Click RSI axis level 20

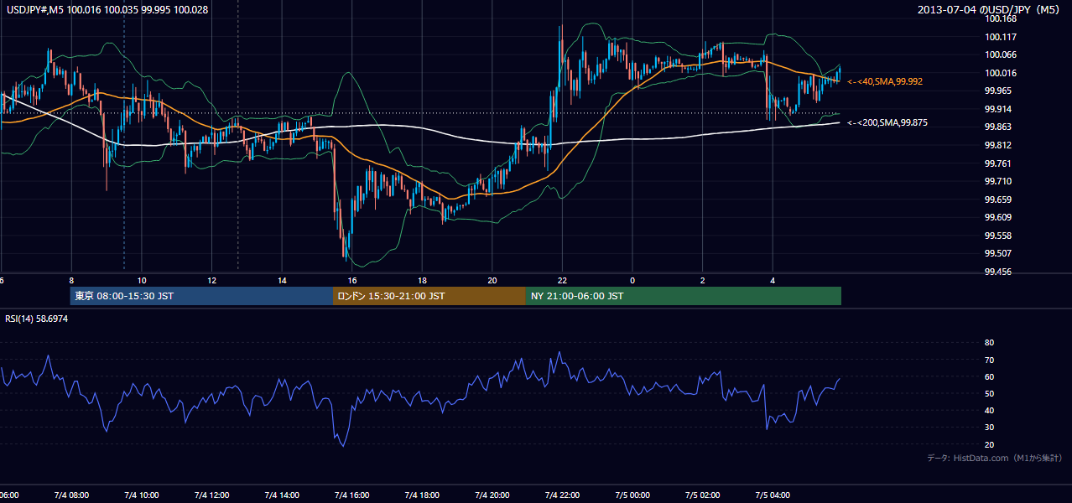(x=989, y=444)
